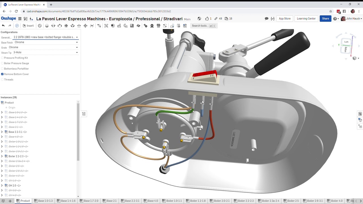
Task: Toggle the instance list panel icon
Action: click(x=84, y=114)
